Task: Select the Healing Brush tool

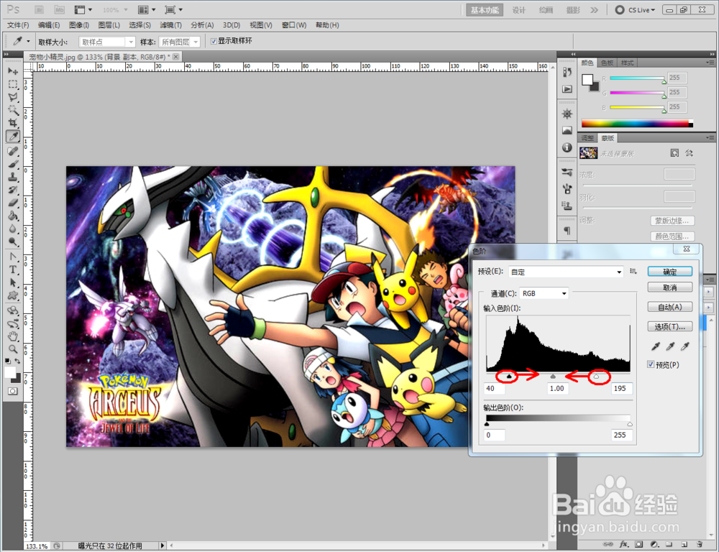Action: coord(13,151)
